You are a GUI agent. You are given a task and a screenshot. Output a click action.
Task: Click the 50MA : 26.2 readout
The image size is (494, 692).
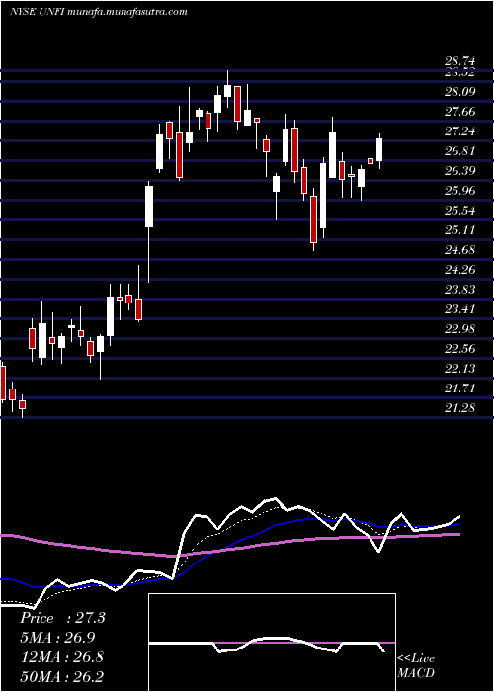61,676
